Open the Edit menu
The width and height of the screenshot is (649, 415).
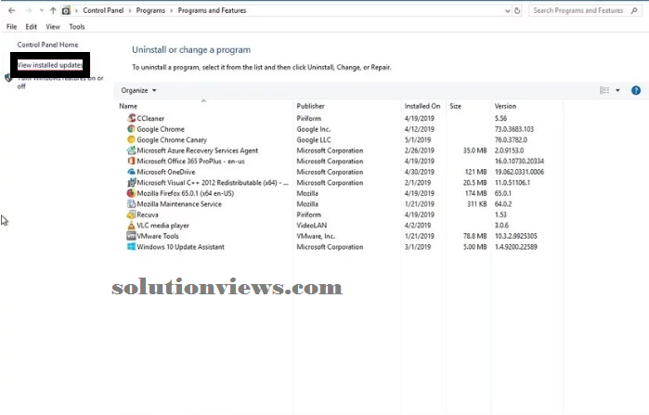coord(31,27)
